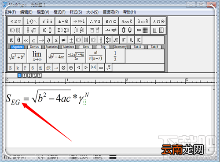220x162 pixels.
Task: Insert the lim x→∞ expression
Action: [37, 56]
